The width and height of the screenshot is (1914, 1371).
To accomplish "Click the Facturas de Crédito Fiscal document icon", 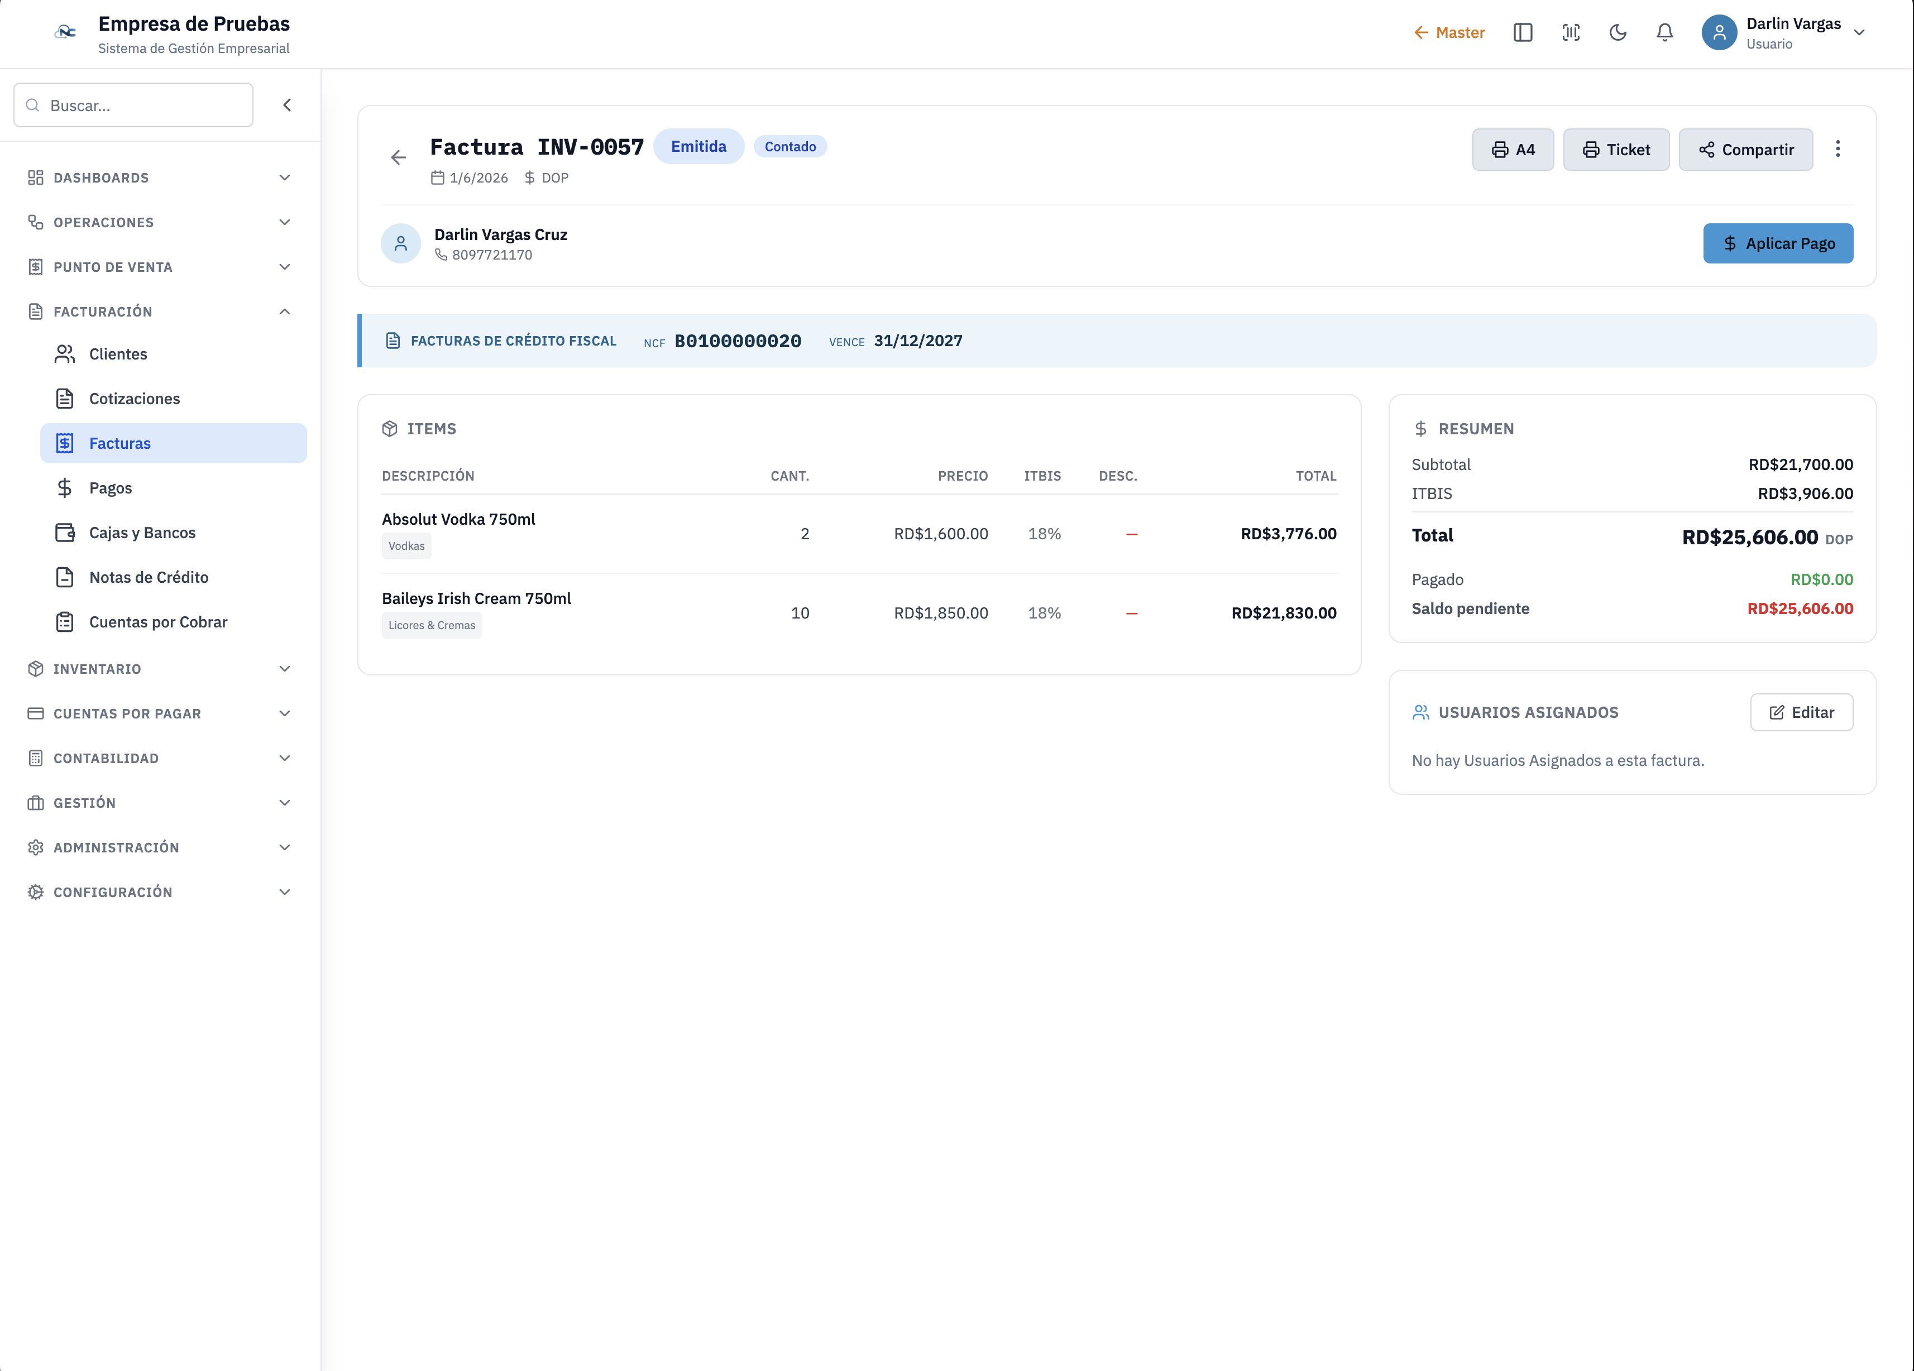I will coord(393,341).
